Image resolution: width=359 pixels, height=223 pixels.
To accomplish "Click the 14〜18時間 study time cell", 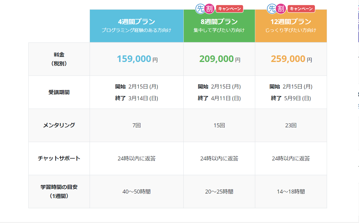I will pos(291,192).
